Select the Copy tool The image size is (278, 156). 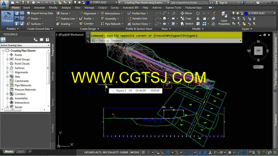click(x=186, y=18)
